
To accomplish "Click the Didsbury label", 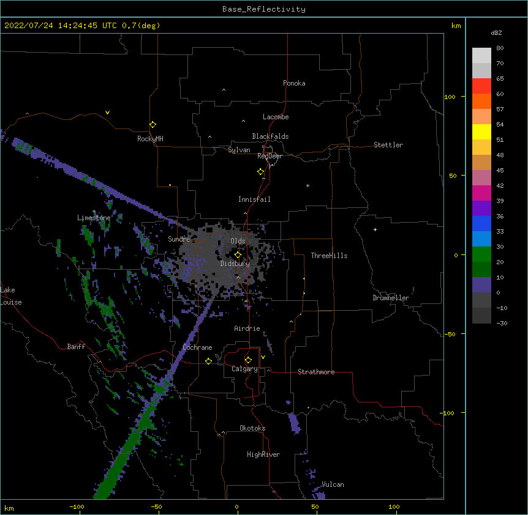I will (235, 264).
